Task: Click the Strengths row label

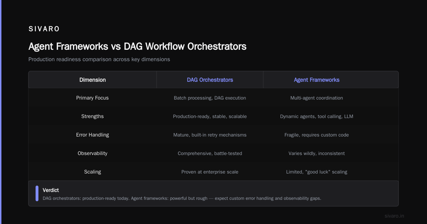Action: 93,116
